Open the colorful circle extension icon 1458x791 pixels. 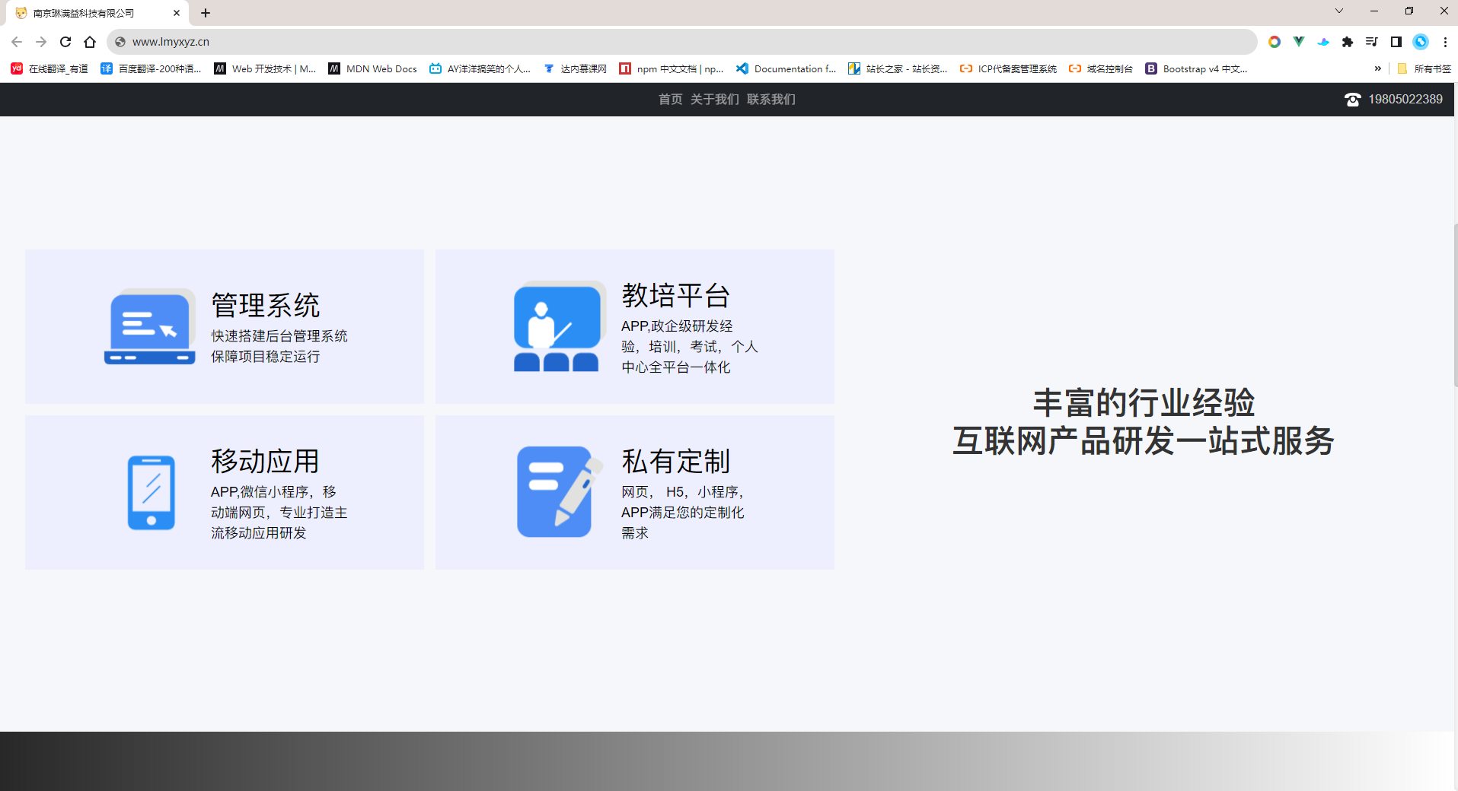pos(1275,42)
